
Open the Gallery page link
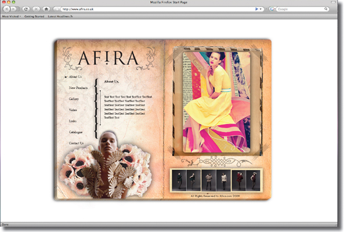[74, 99]
